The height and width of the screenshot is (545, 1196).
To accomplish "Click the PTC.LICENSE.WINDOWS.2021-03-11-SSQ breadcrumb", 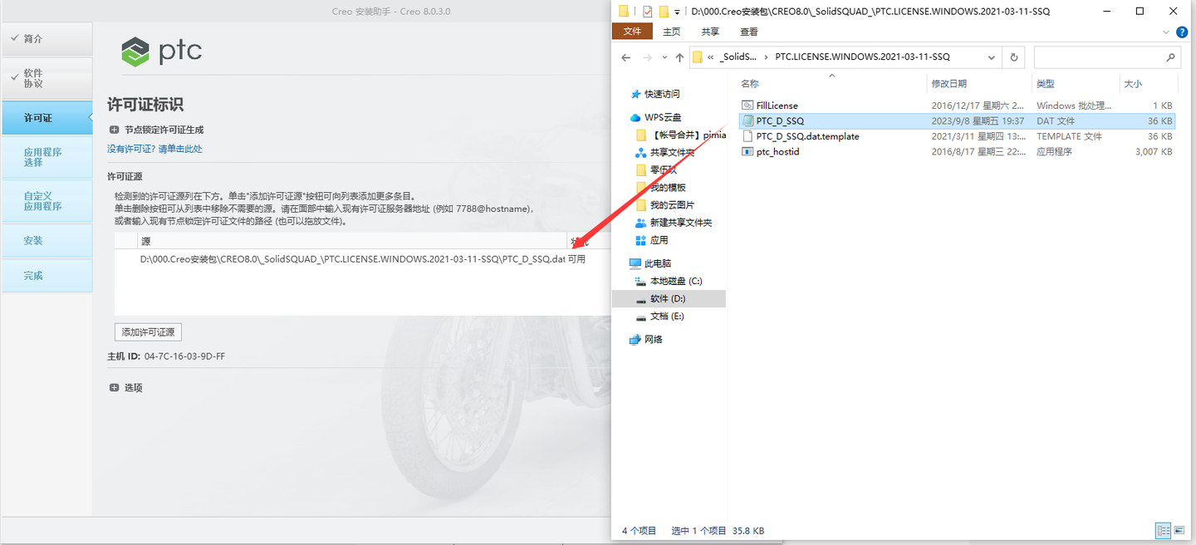I will click(862, 57).
